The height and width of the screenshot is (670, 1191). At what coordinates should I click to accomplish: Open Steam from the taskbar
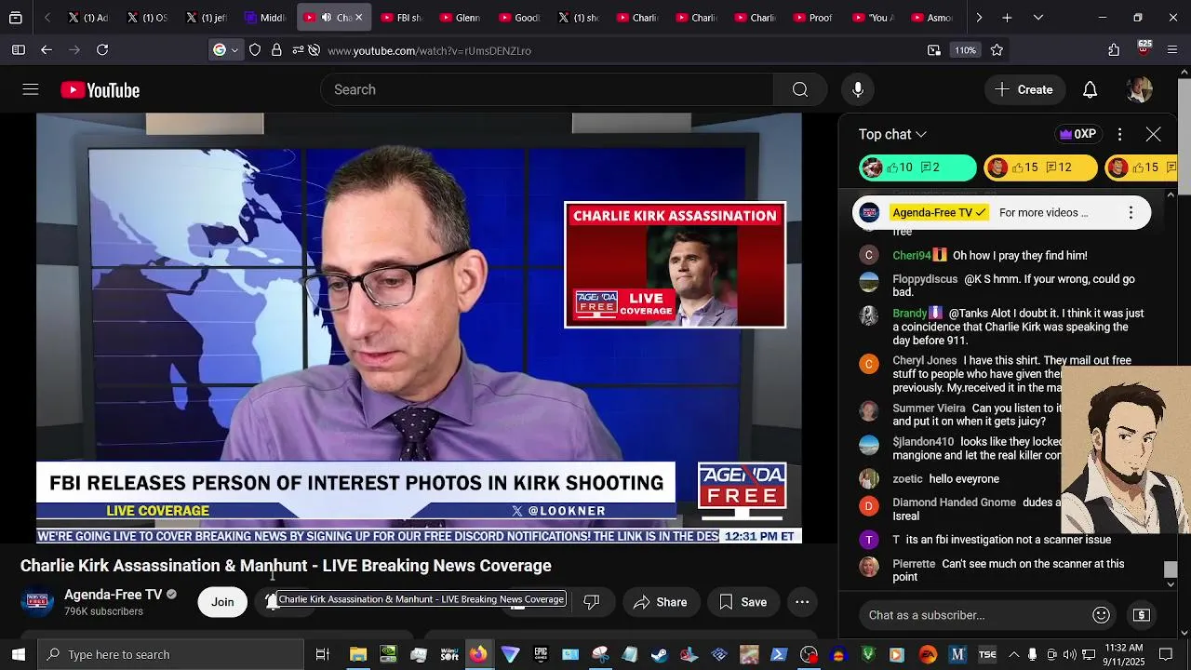(x=659, y=654)
